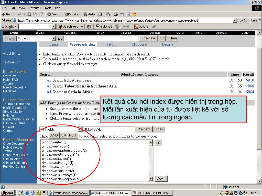The width and height of the screenshot is (262, 196).
Task: Open query #1 malaria in Africa link
Action: (x=49, y=92)
